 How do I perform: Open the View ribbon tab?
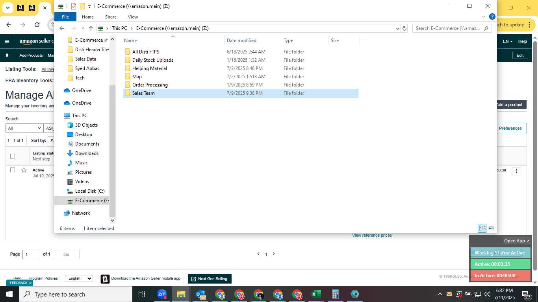point(133,17)
